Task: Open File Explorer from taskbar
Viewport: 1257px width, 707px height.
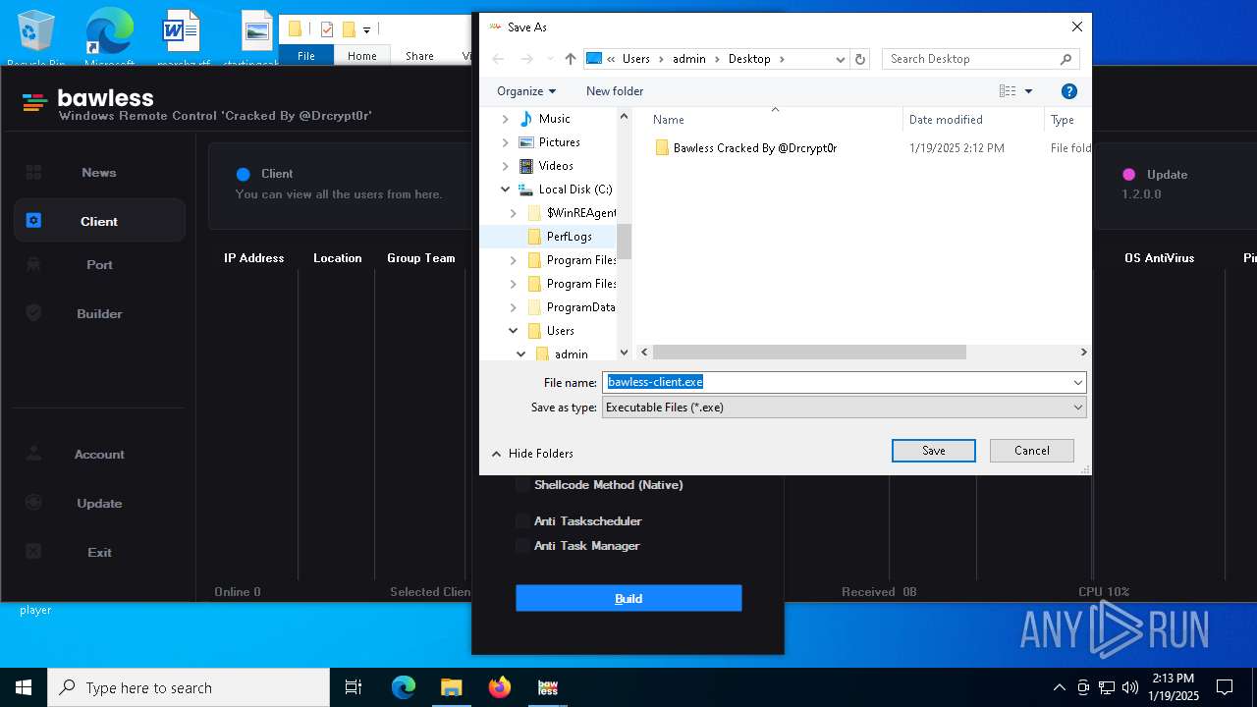Action: click(x=451, y=687)
